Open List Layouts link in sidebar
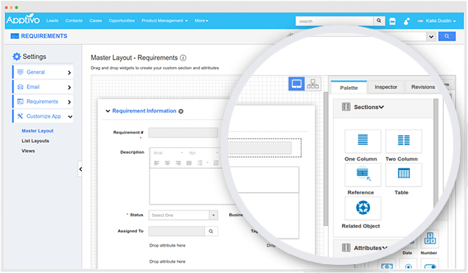The image size is (468, 273). (x=35, y=141)
